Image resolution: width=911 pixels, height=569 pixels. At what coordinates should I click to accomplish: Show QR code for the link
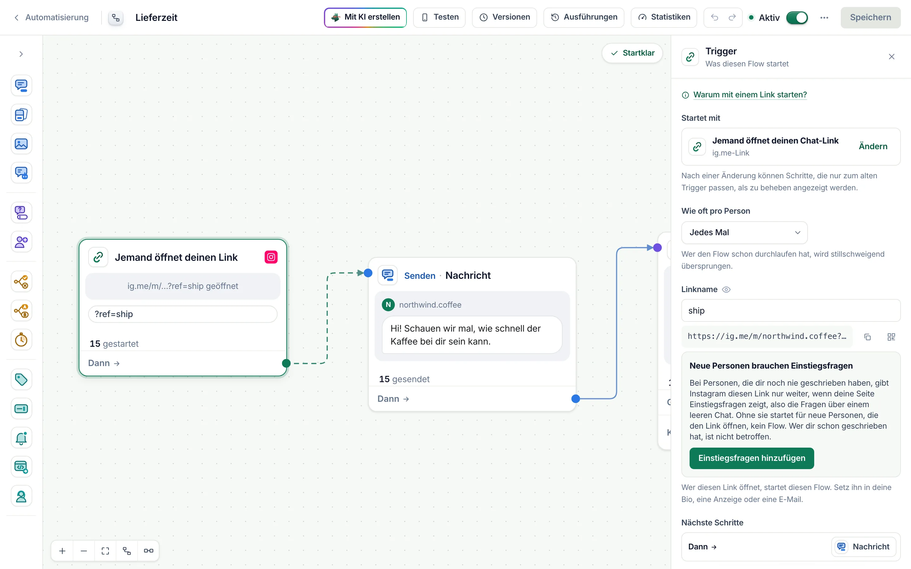pos(891,337)
